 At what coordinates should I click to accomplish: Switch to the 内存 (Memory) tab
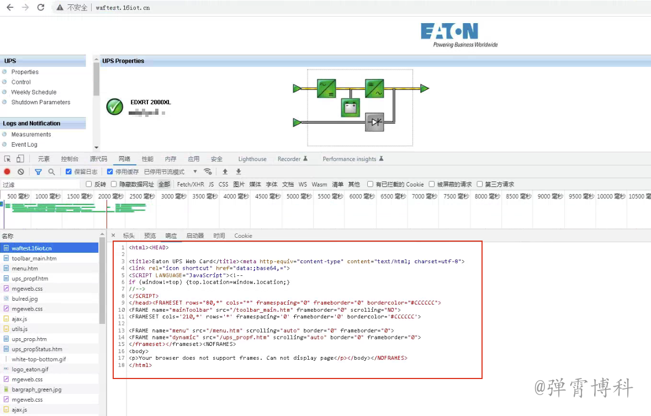coord(170,159)
